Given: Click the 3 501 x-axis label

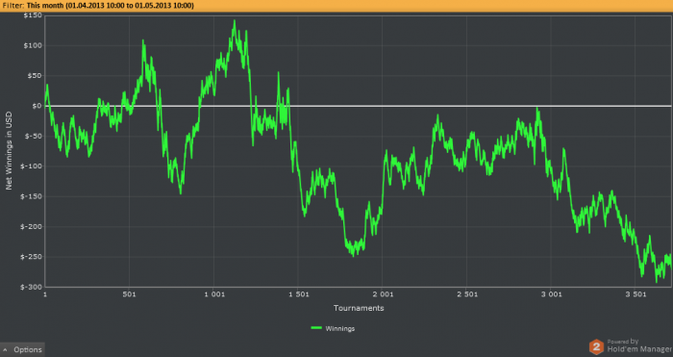Looking at the screenshot, I should point(636,294).
